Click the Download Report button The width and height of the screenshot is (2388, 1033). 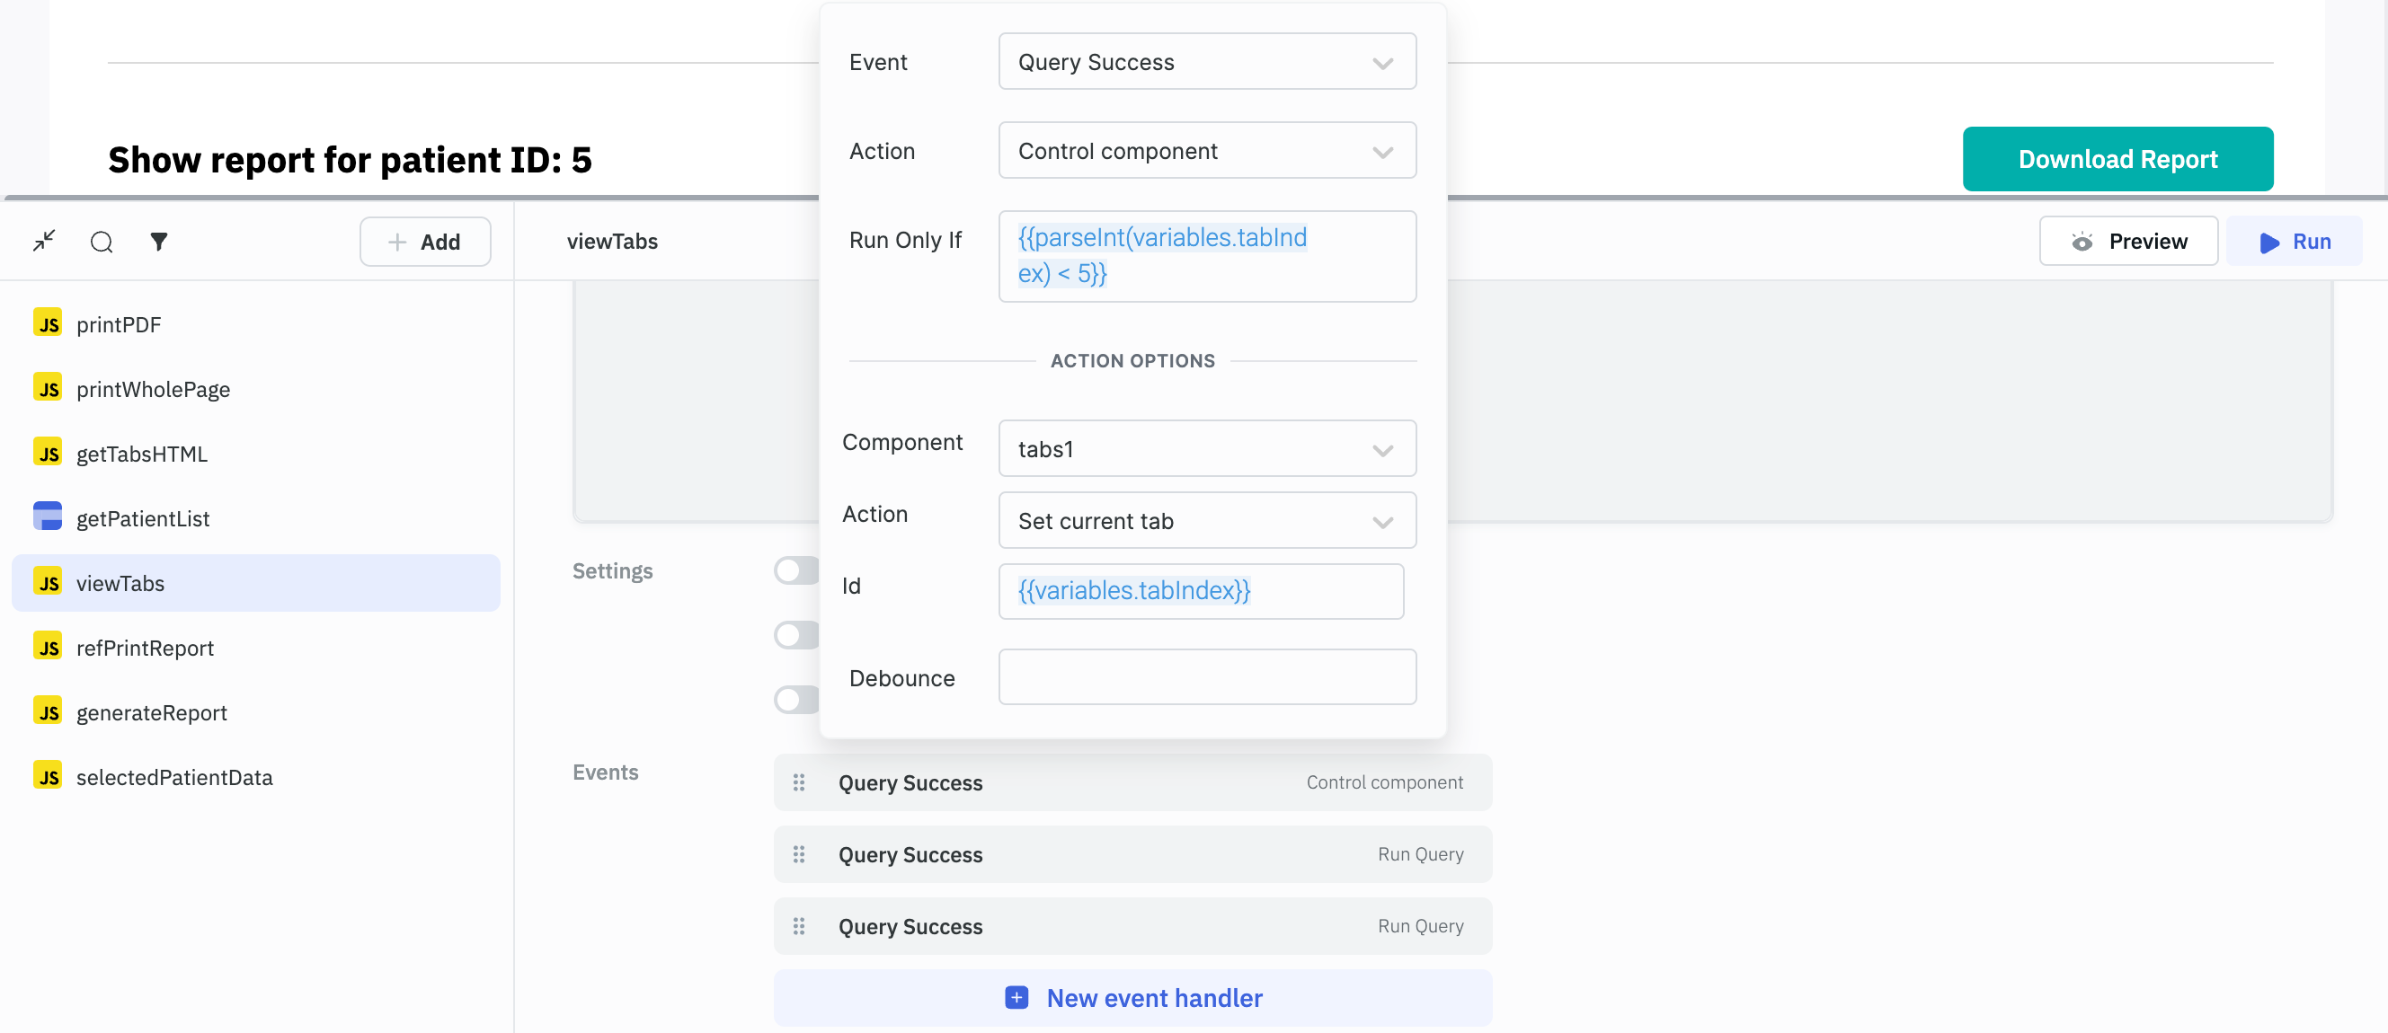point(2117,159)
